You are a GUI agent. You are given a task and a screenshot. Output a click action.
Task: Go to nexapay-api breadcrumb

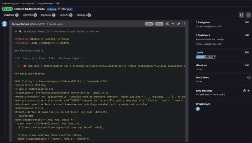point(28,3)
